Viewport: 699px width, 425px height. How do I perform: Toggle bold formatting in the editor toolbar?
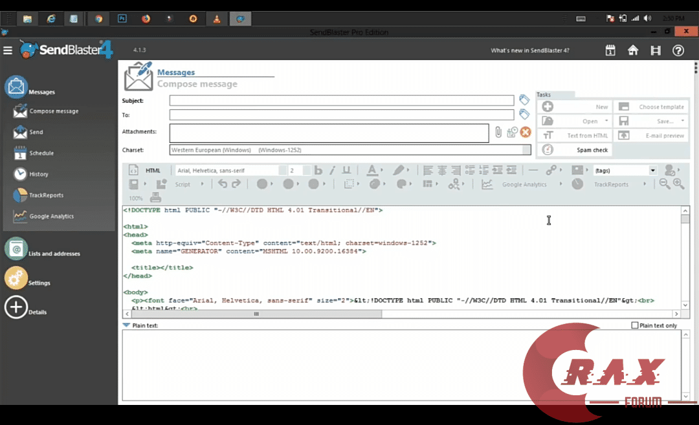318,170
